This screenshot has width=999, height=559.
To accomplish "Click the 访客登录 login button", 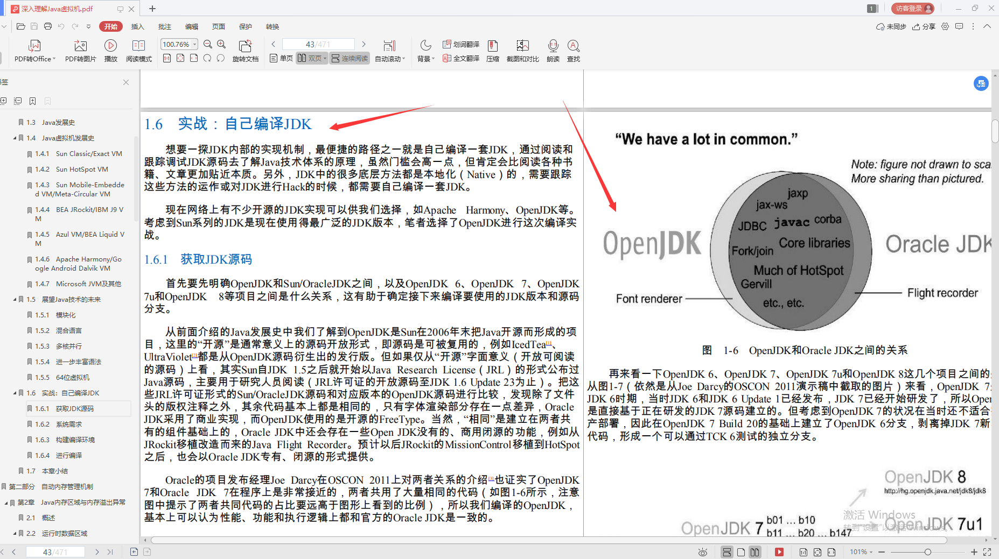I will [913, 9].
